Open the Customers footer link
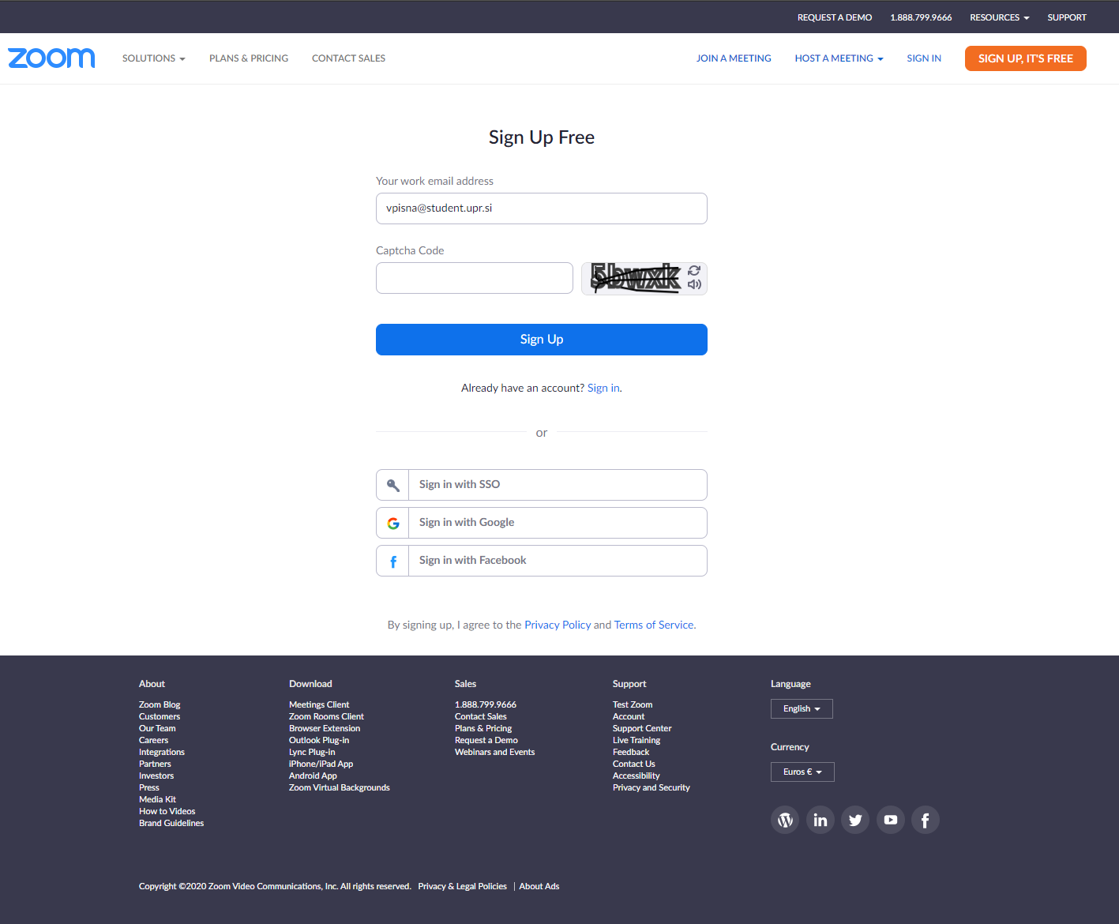1119x924 pixels. pos(160,716)
